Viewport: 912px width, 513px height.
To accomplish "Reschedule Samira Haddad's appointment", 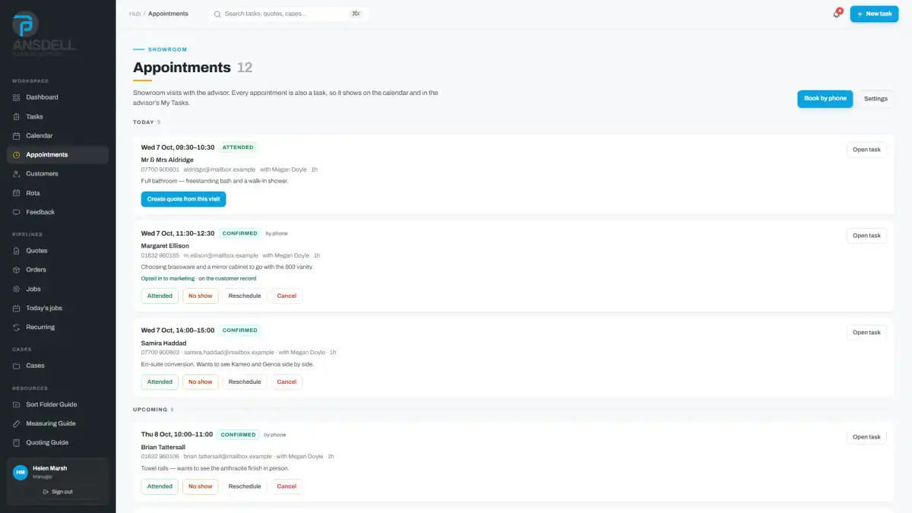I will pos(245,382).
